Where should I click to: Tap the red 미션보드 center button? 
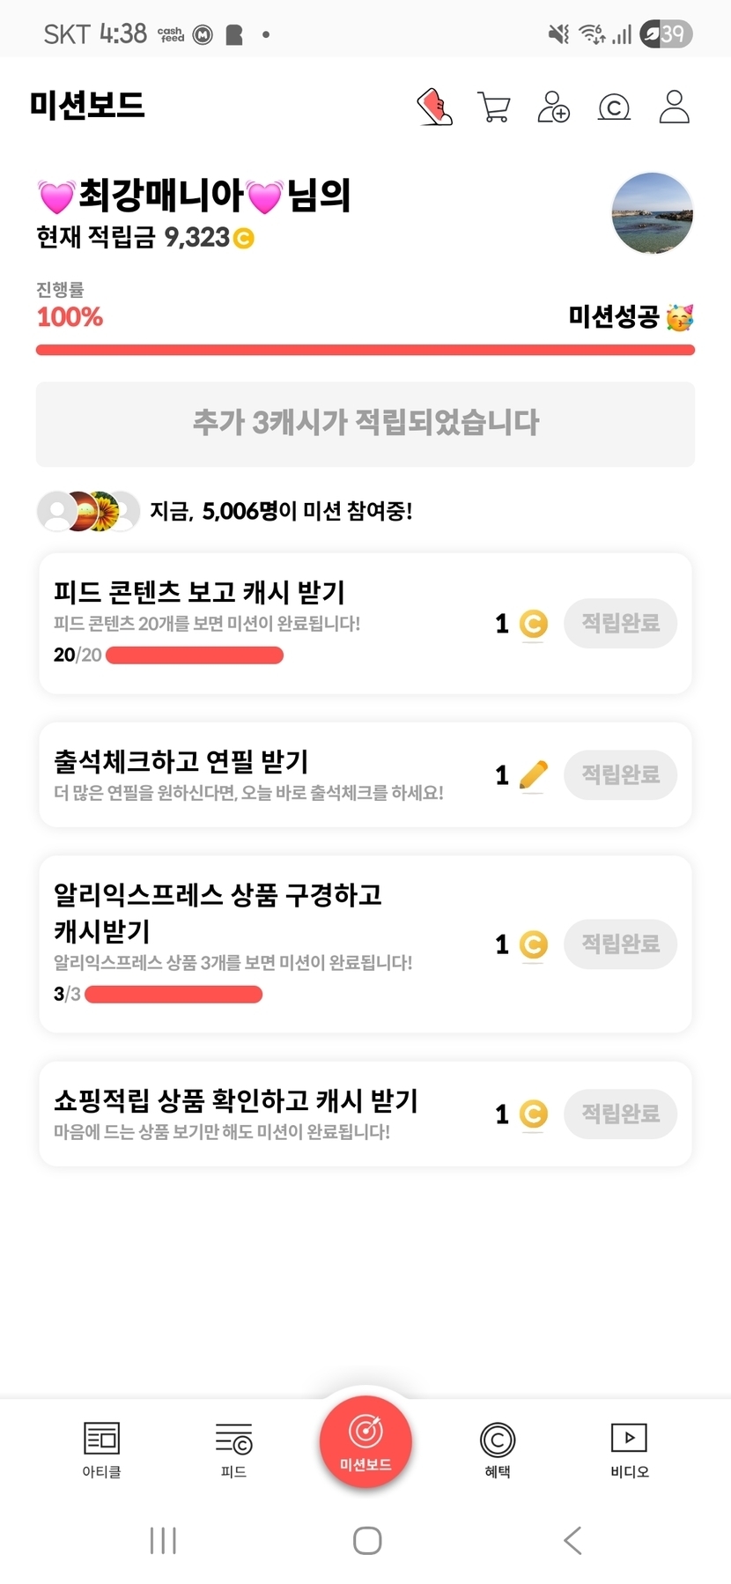click(x=365, y=1442)
